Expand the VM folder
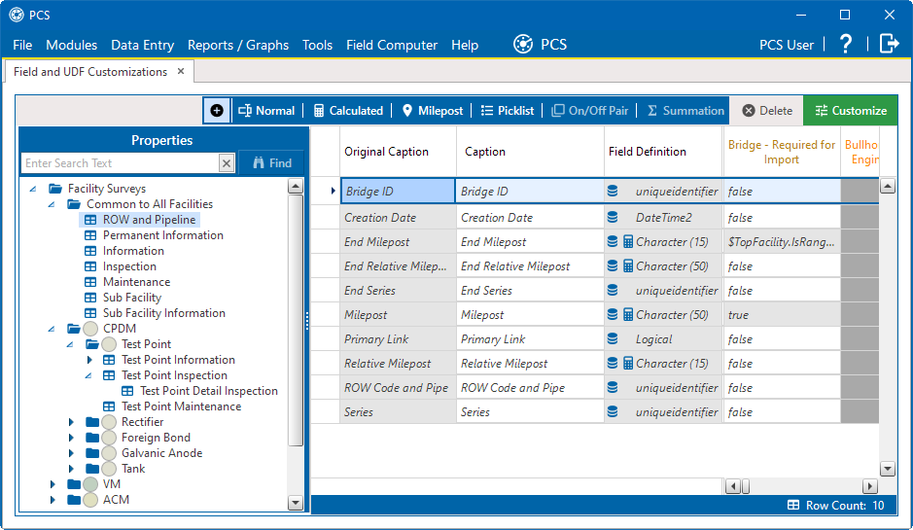The width and height of the screenshot is (913, 530). 53,484
